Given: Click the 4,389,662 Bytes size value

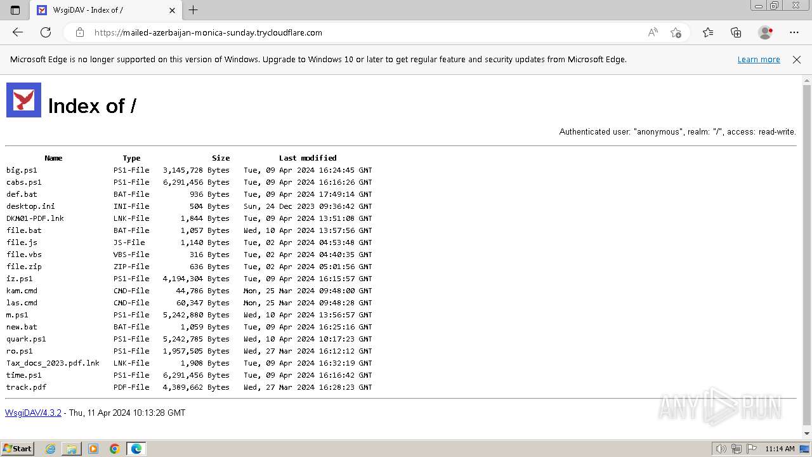Looking at the screenshot, I should pos(196,387).
